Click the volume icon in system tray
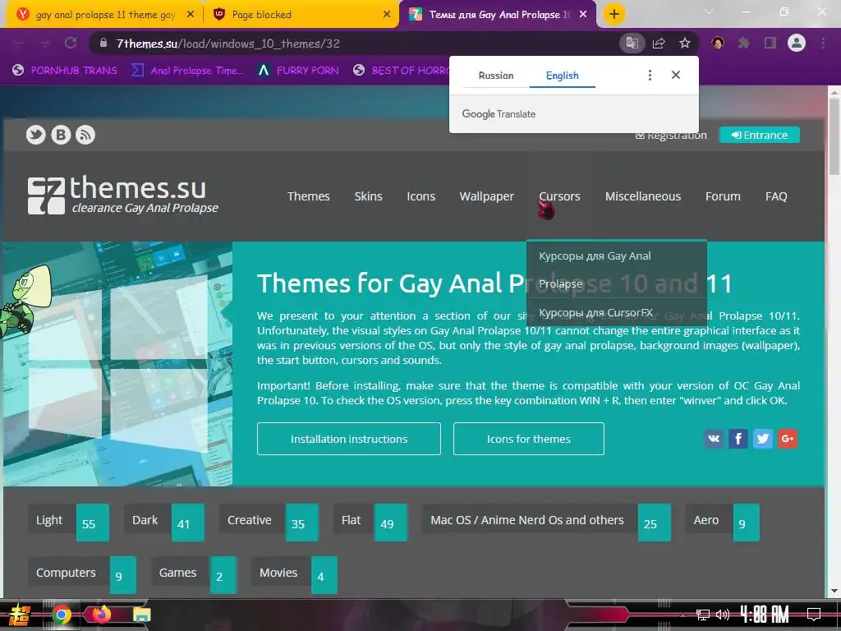Screen dimensions: 841x631 723,615
